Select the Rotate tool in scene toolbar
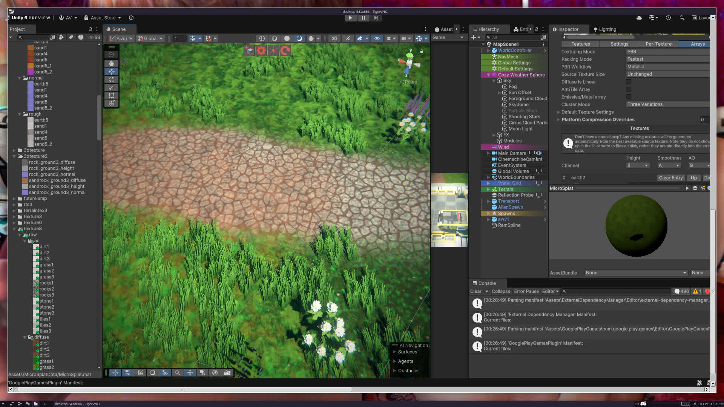The height and width of the screenshot is (407, 724). click(x=111, y=79)
